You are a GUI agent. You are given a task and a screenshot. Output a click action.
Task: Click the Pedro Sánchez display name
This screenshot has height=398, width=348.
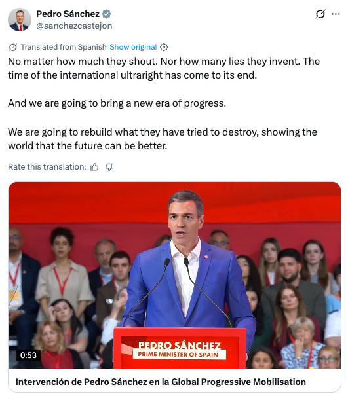tap(68, 14)
